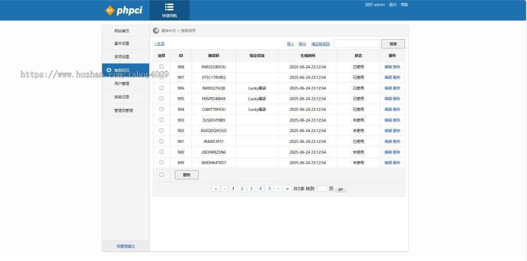
Task: Click the go button in pagination
Action: point(341,189)
